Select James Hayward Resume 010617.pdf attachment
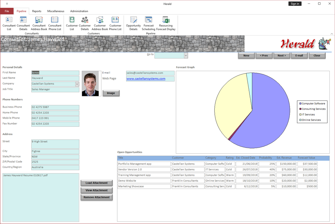 click(x=25, y=175)
